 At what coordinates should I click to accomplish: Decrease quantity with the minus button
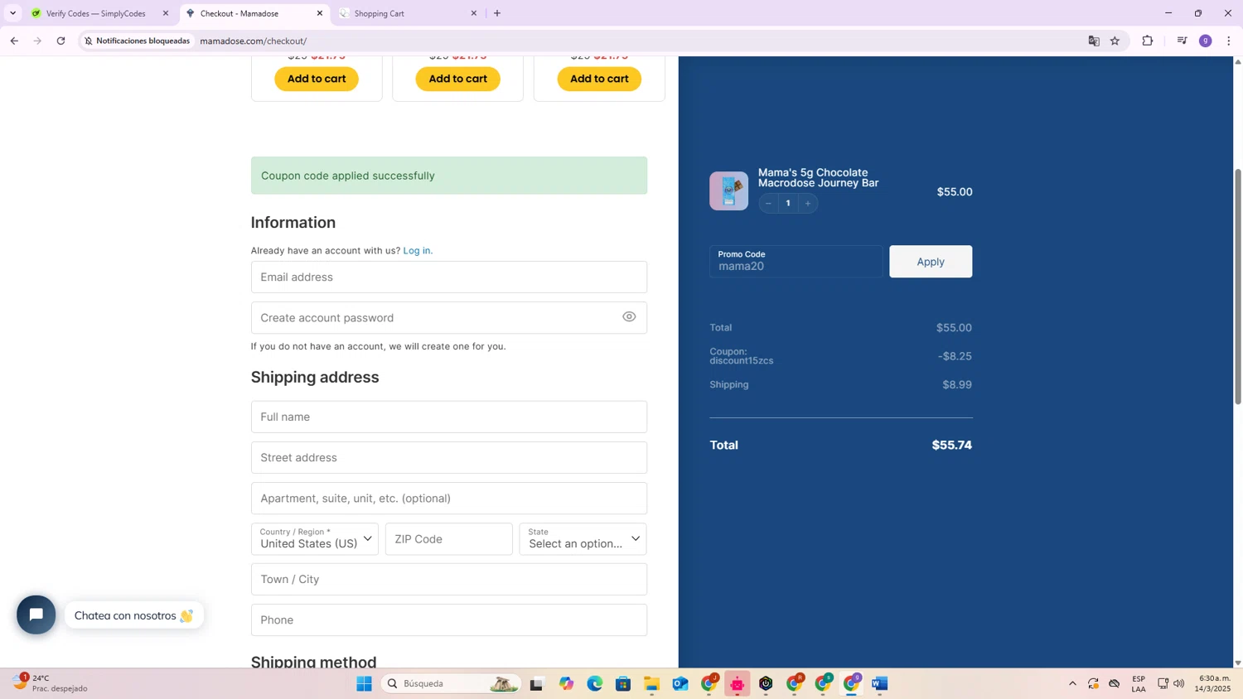[768, 203]
